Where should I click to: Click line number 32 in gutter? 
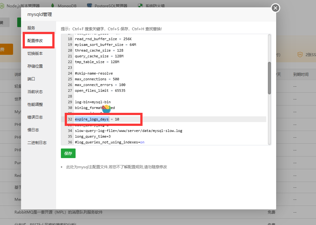coord(70,119)
